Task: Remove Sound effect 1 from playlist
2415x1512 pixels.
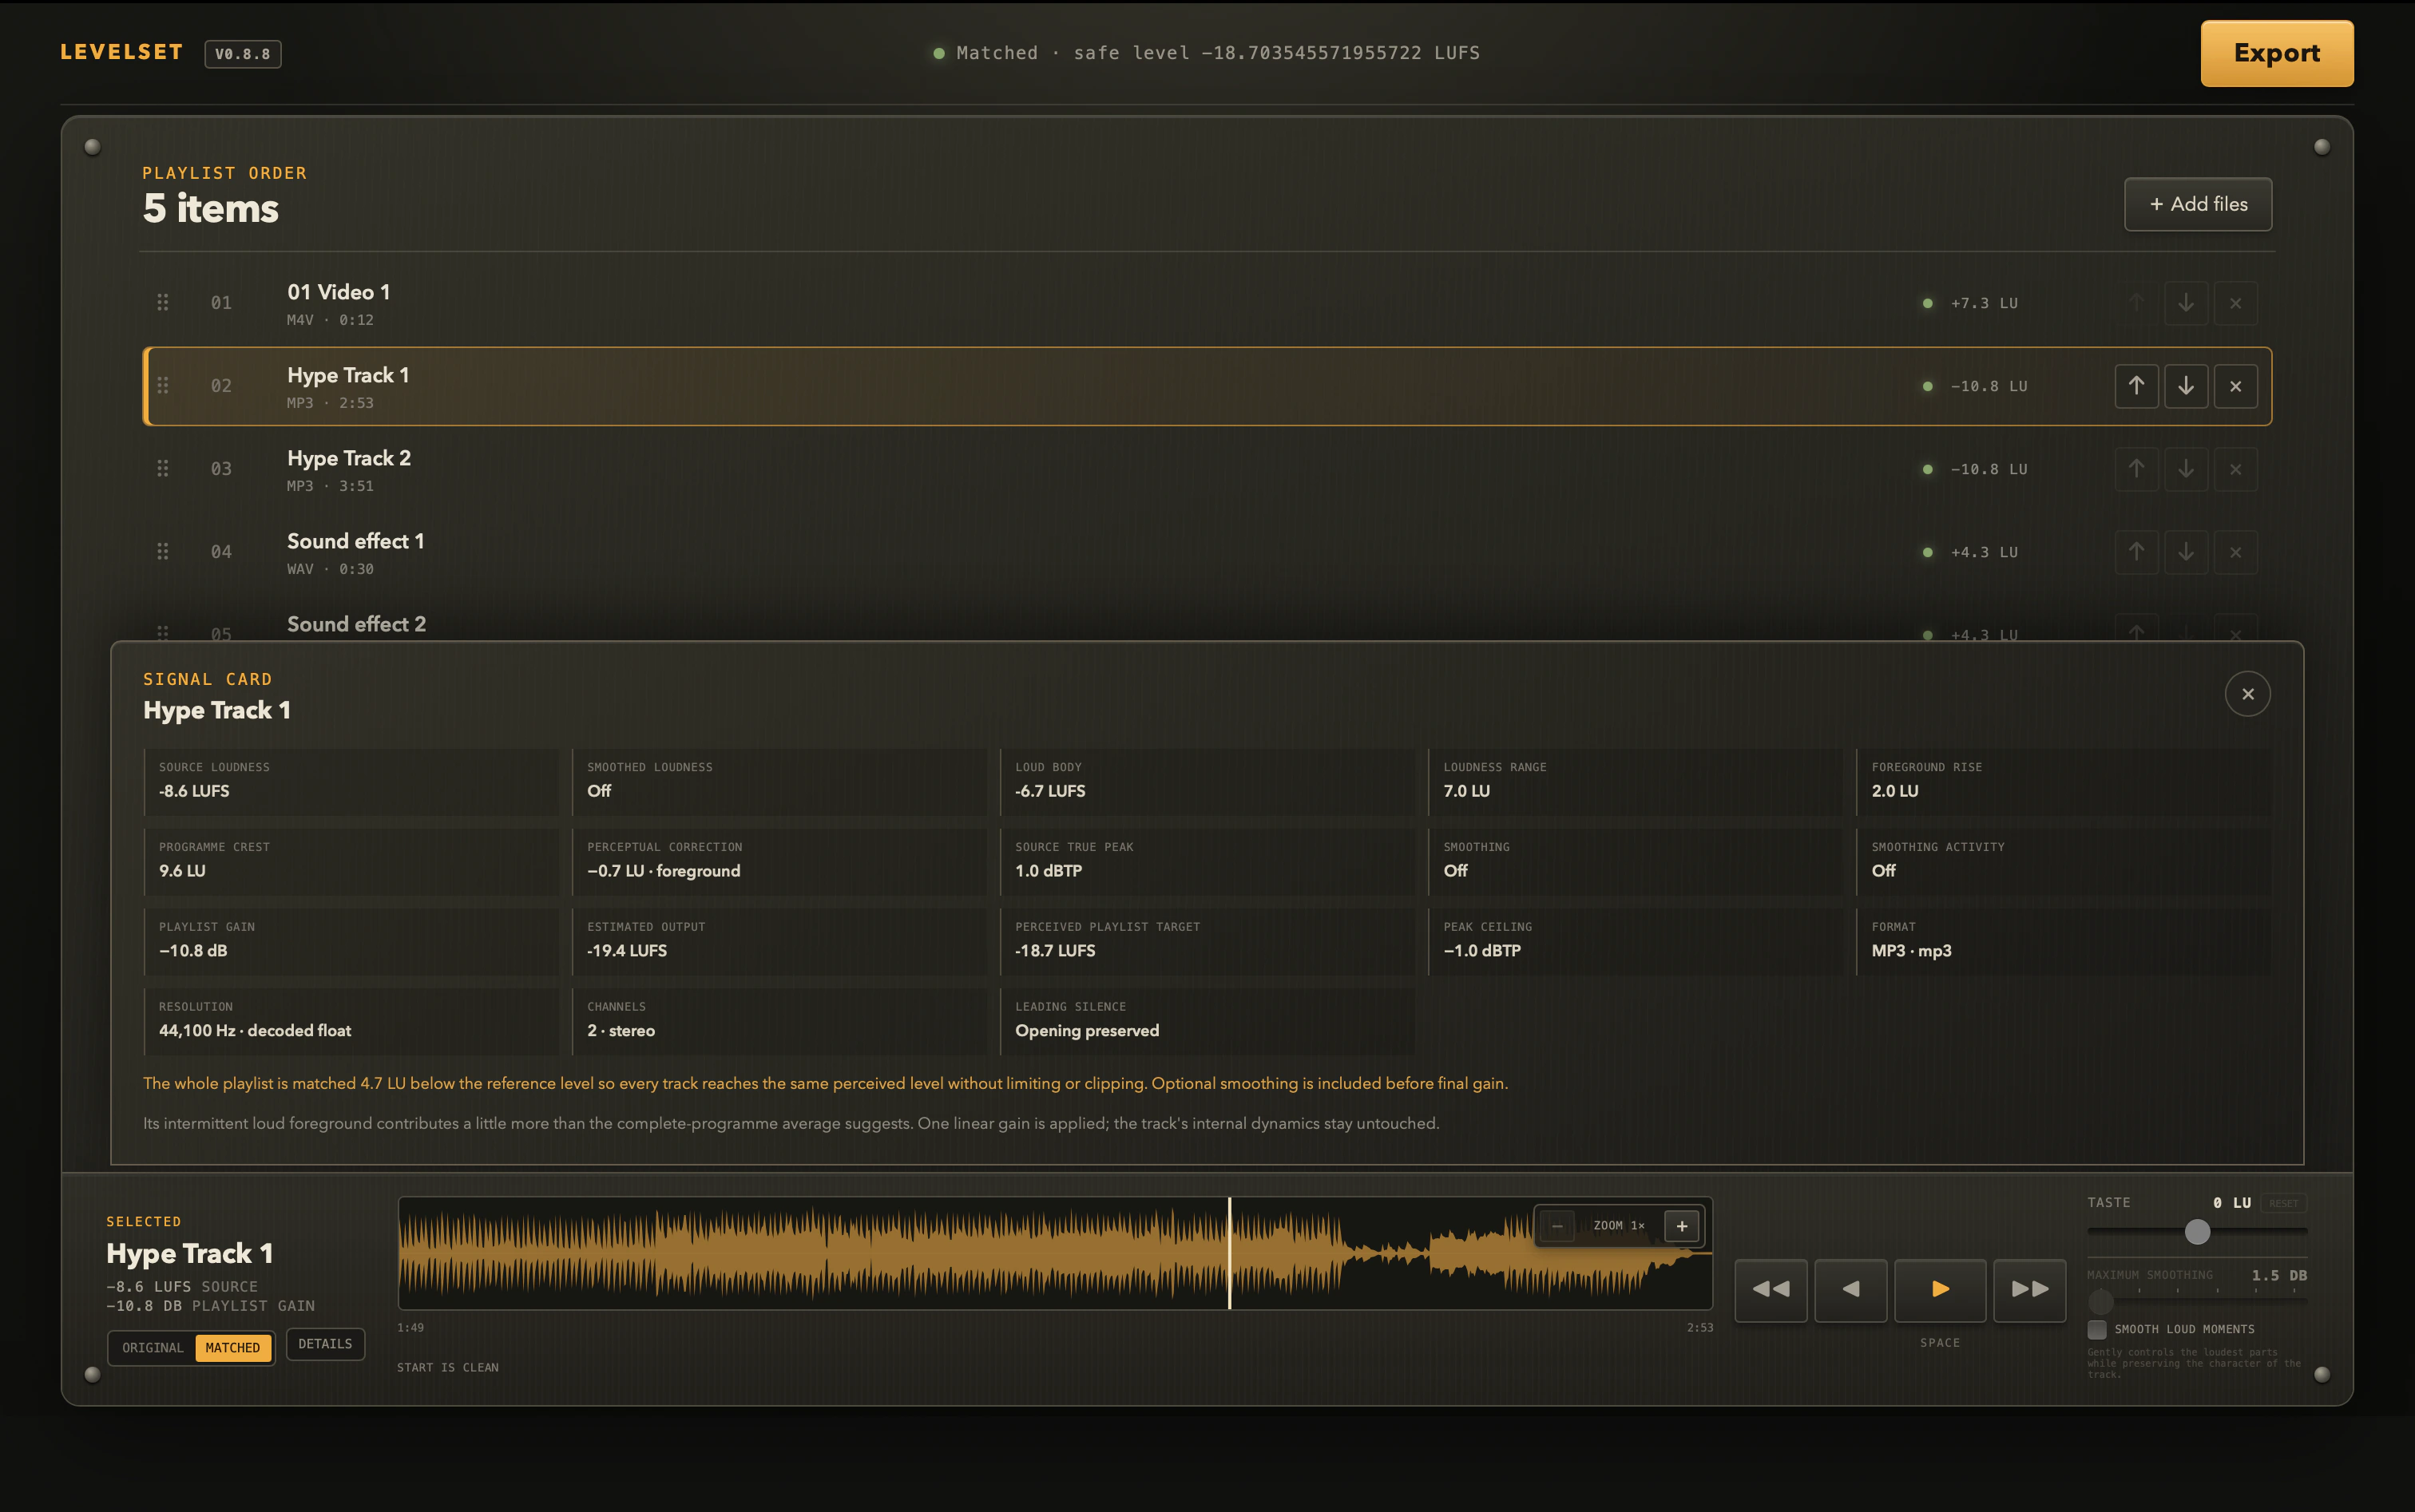Action: tap(2235, 552)
